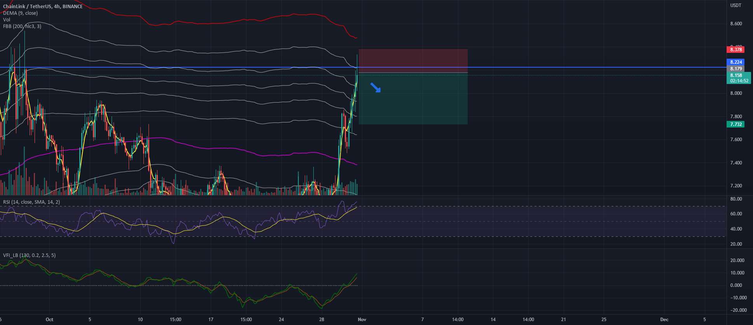Click the gray 8.179 entry price label
This screenshot has width=753, height=325.
[x=736, y=68]
